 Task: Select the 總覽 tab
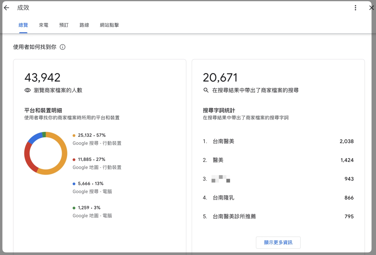[x=23, y=25]
